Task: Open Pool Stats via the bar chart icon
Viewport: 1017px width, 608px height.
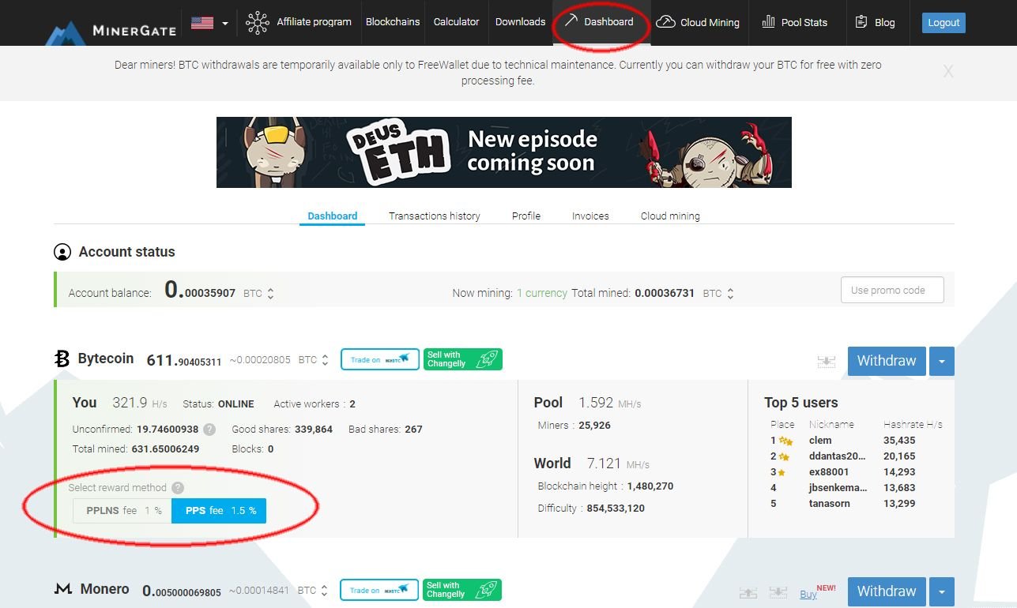Action: click(767, 23)
